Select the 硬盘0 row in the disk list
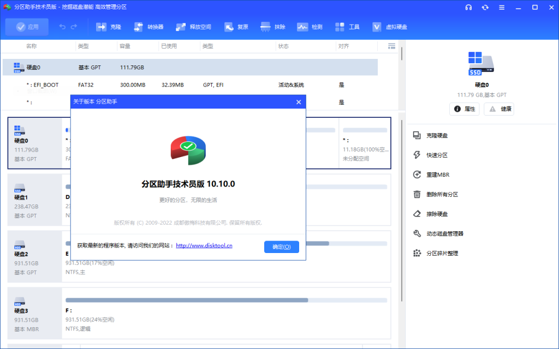The width and height of the screenshot is (559, 349). tap(190, 67)
